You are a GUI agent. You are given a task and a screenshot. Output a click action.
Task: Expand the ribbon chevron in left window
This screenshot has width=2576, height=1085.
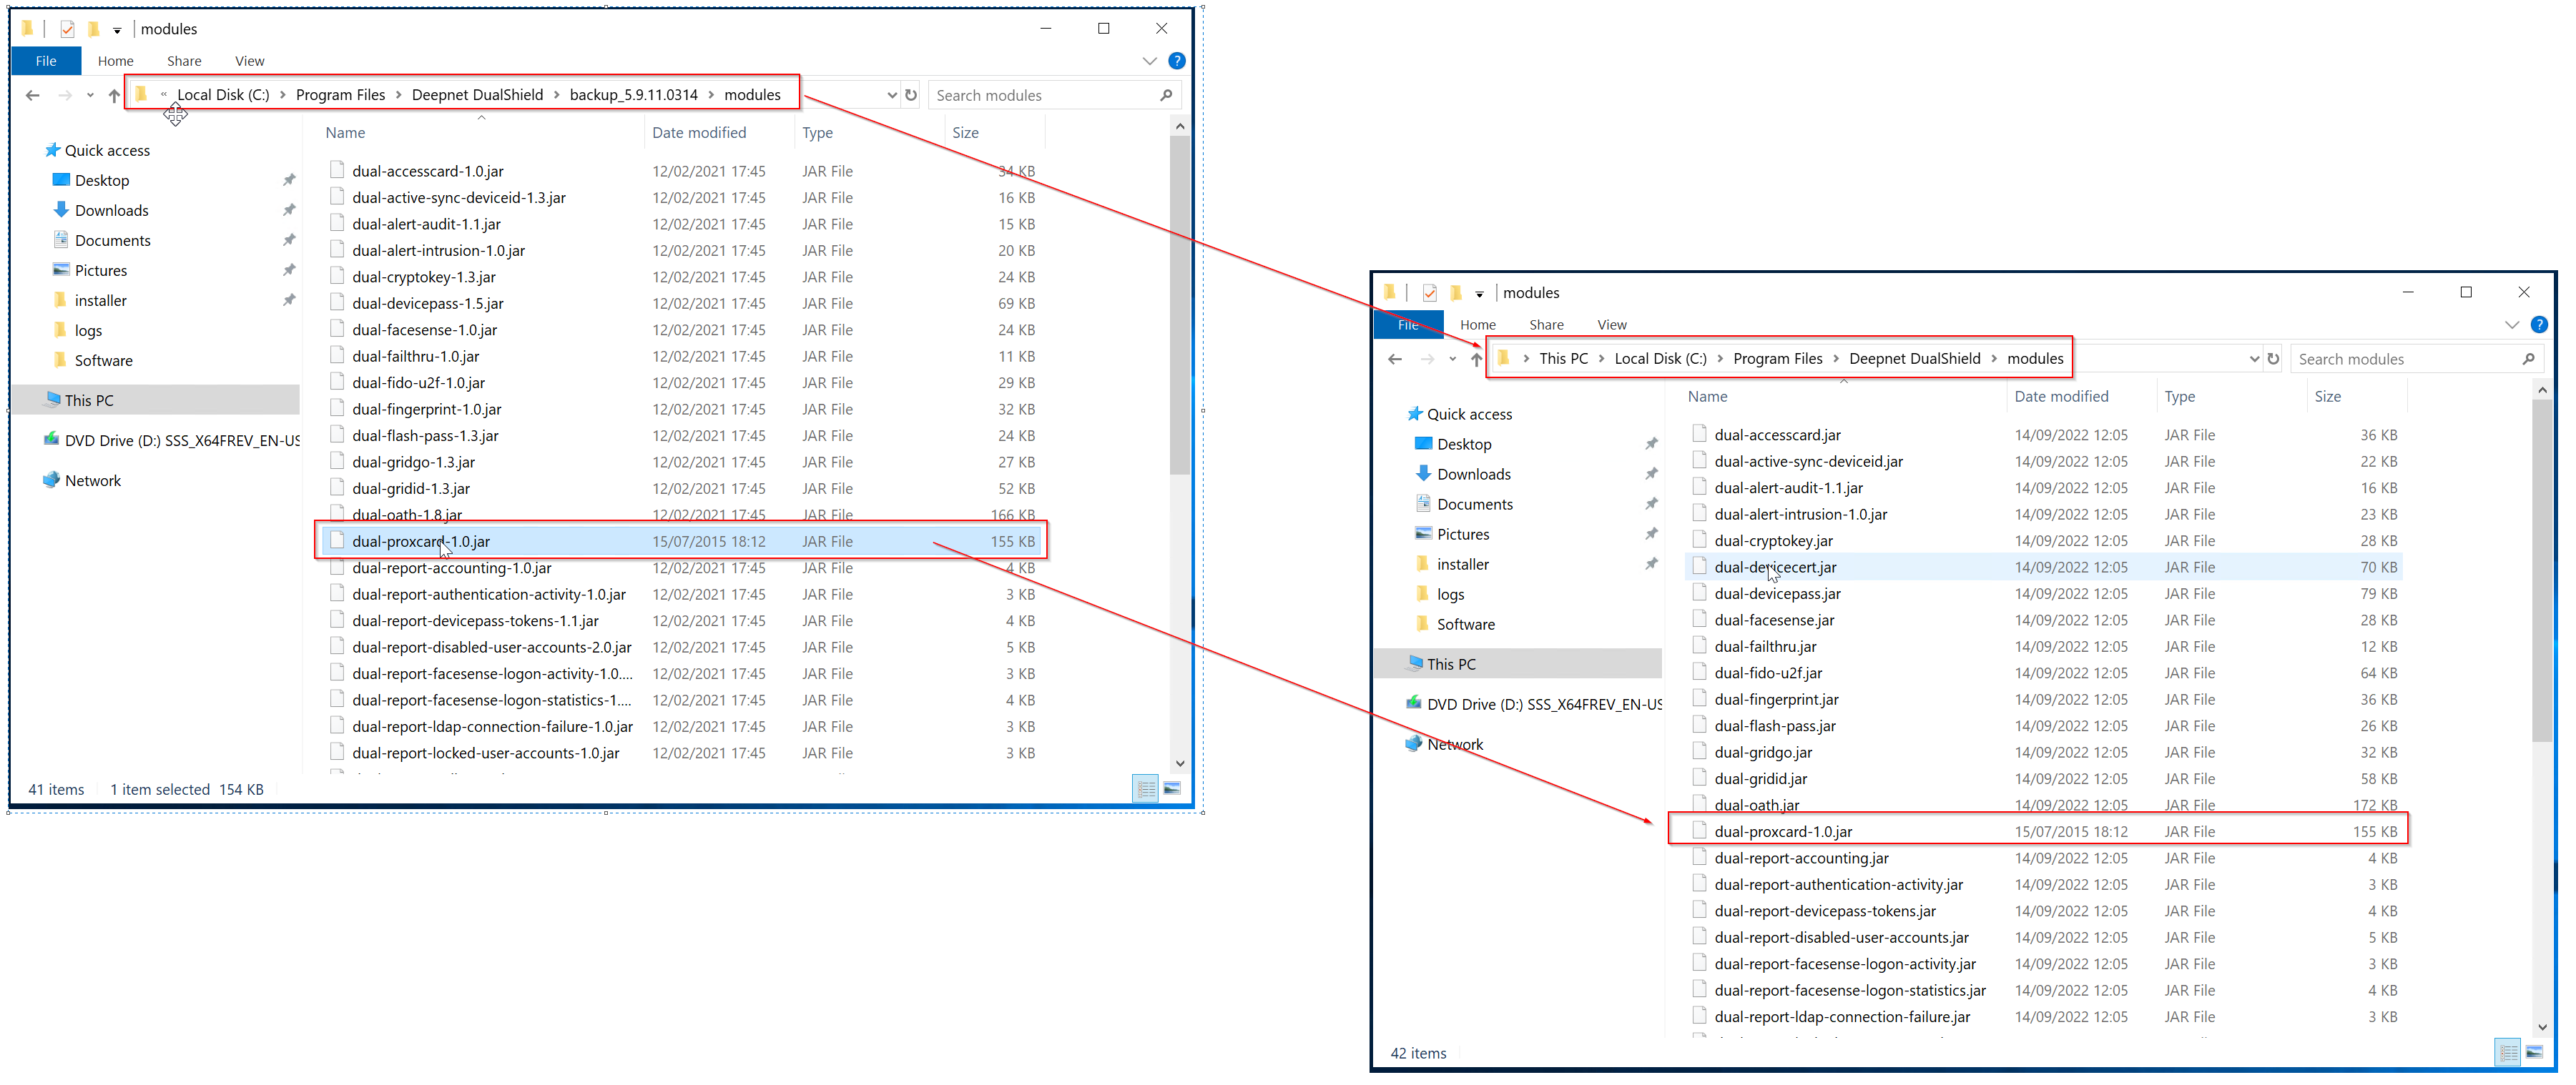(1149, 61)
